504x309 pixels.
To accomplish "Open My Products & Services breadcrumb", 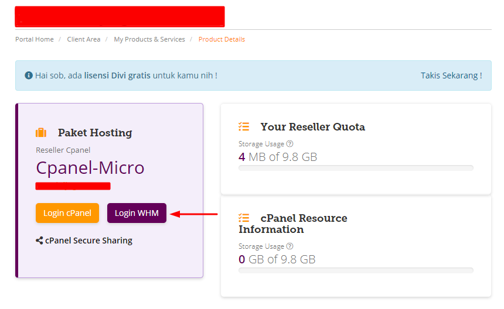I will (149, 39).
